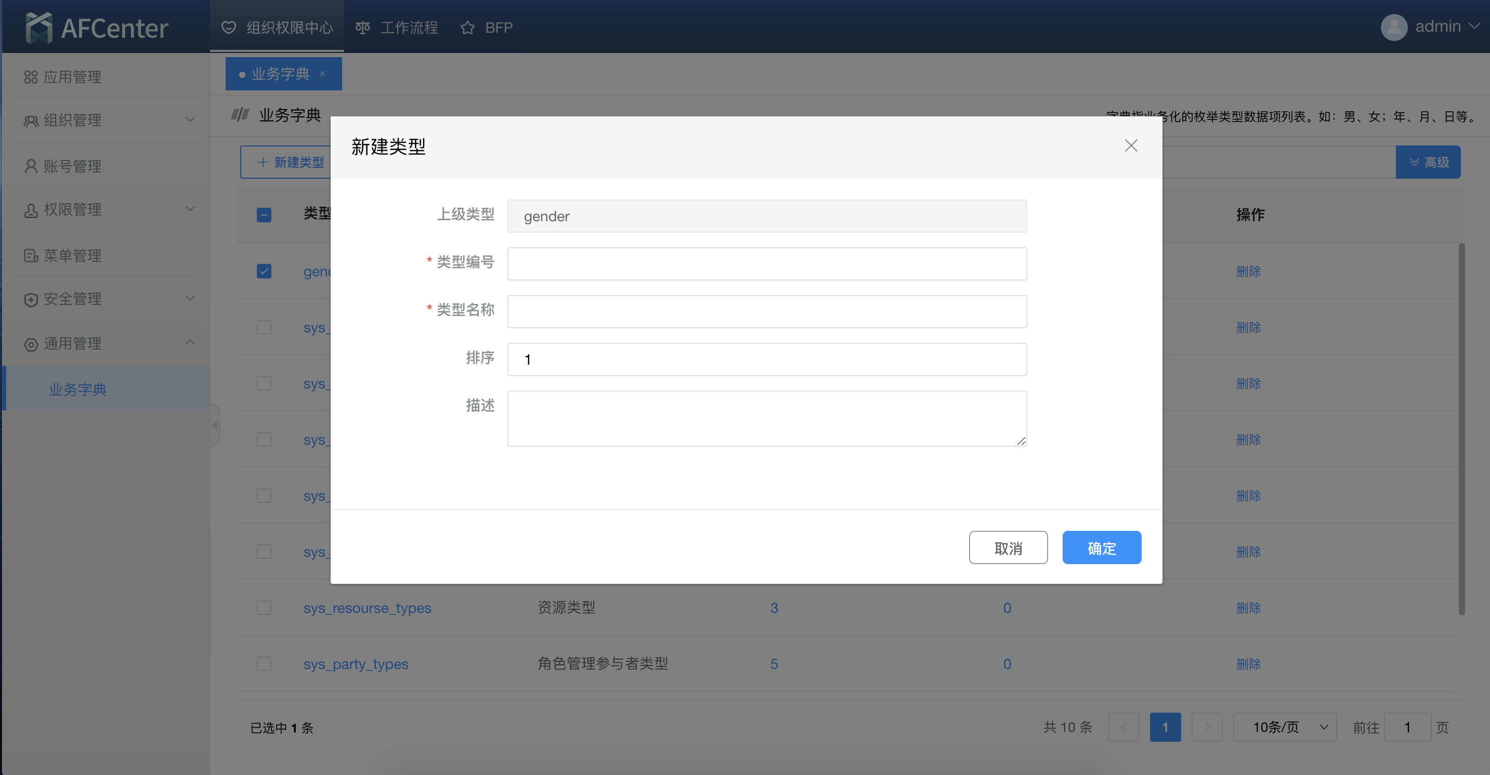Check the checkbox in the second table row
The image size is (1490, 775).
[x=264, y=327]
